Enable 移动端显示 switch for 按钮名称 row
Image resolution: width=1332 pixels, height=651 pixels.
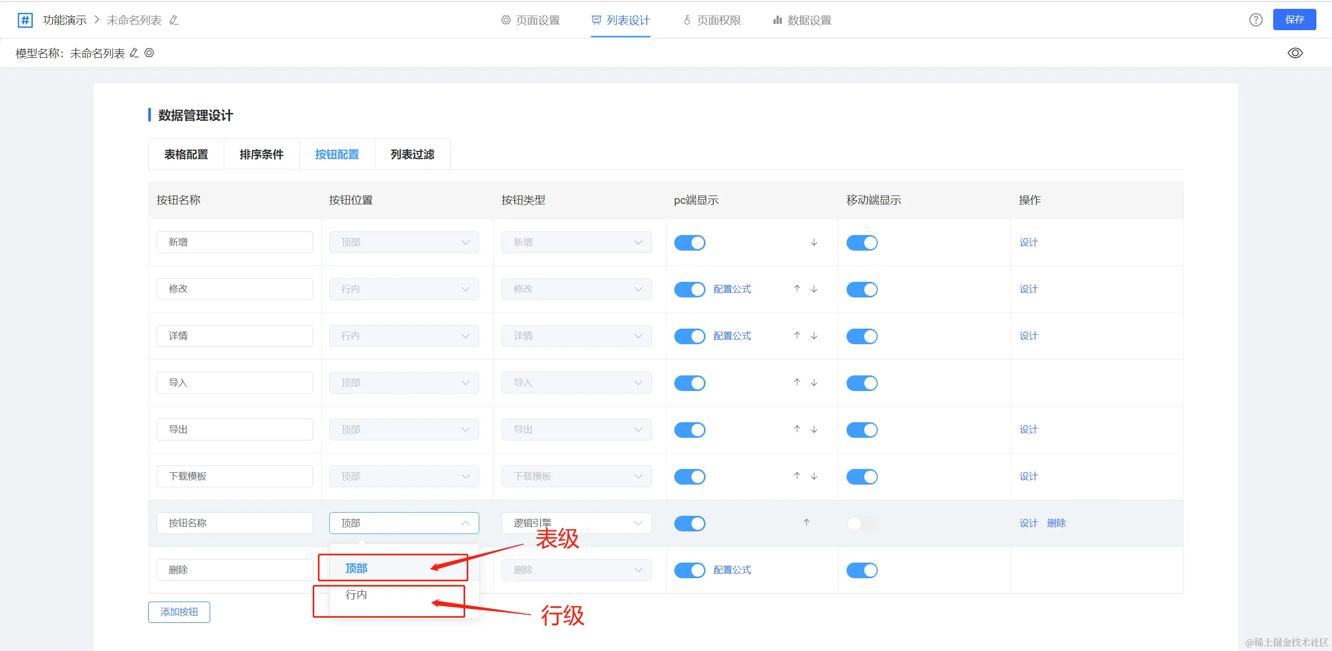click(861, 523)
